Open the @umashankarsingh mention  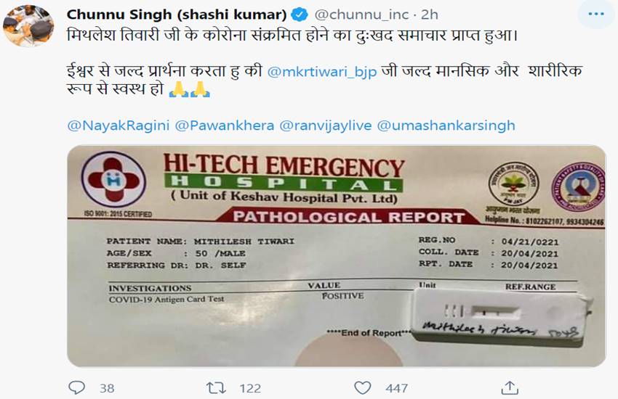click(446, 126)
